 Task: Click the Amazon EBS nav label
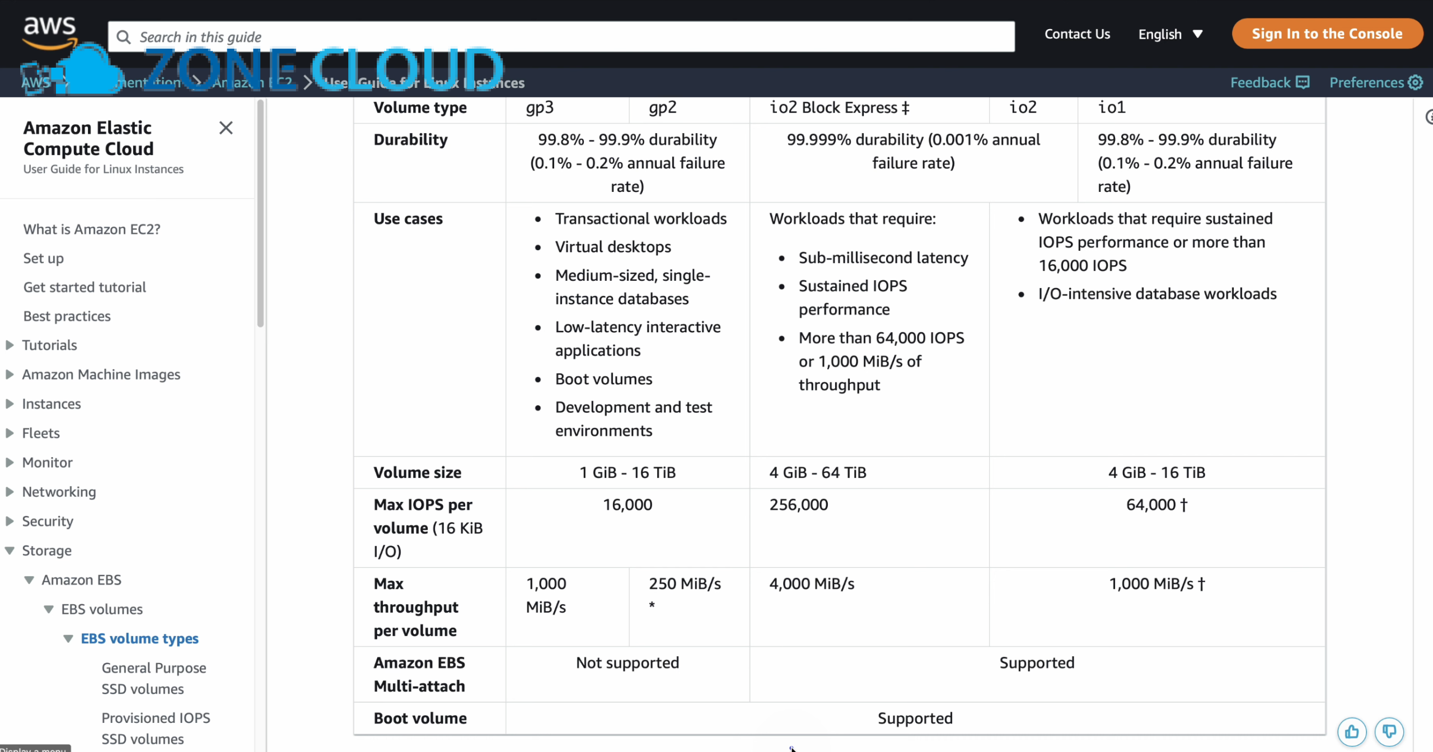[x=81, y=580]
